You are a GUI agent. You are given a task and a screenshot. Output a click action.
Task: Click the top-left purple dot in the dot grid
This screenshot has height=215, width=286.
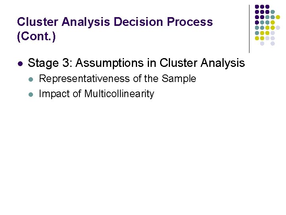257,7
